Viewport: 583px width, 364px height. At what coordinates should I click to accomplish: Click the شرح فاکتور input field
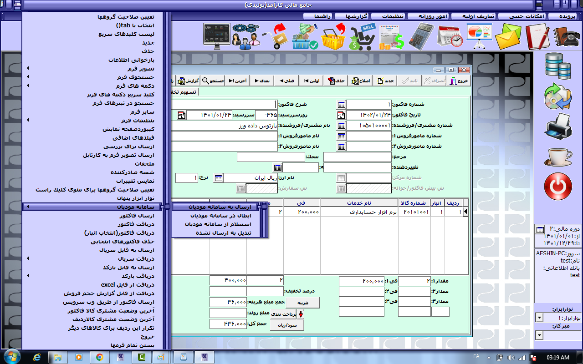click(x=223, y=105)
